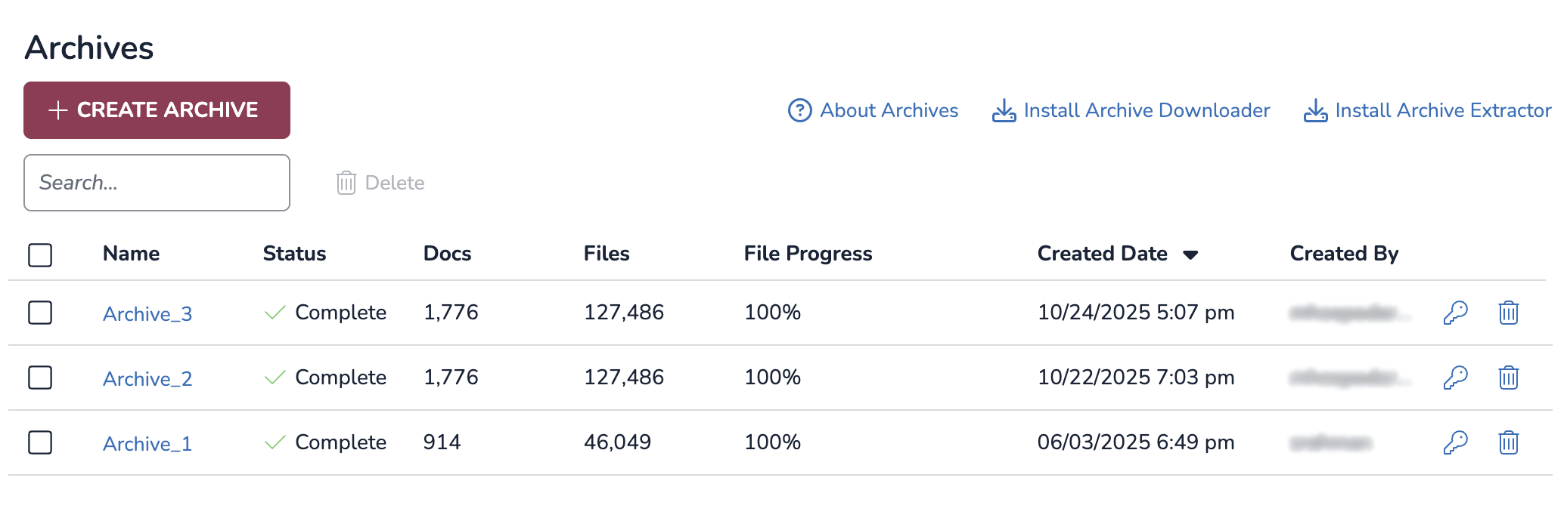The height and width of the screenshot is (524, 1567).
Task: Check the Archive_2 row checkbox
Action: [40, 378]
